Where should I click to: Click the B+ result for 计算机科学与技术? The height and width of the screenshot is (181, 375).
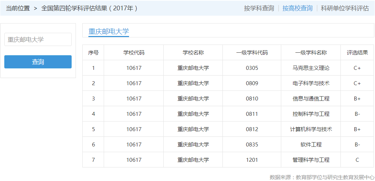pos(357,129)
